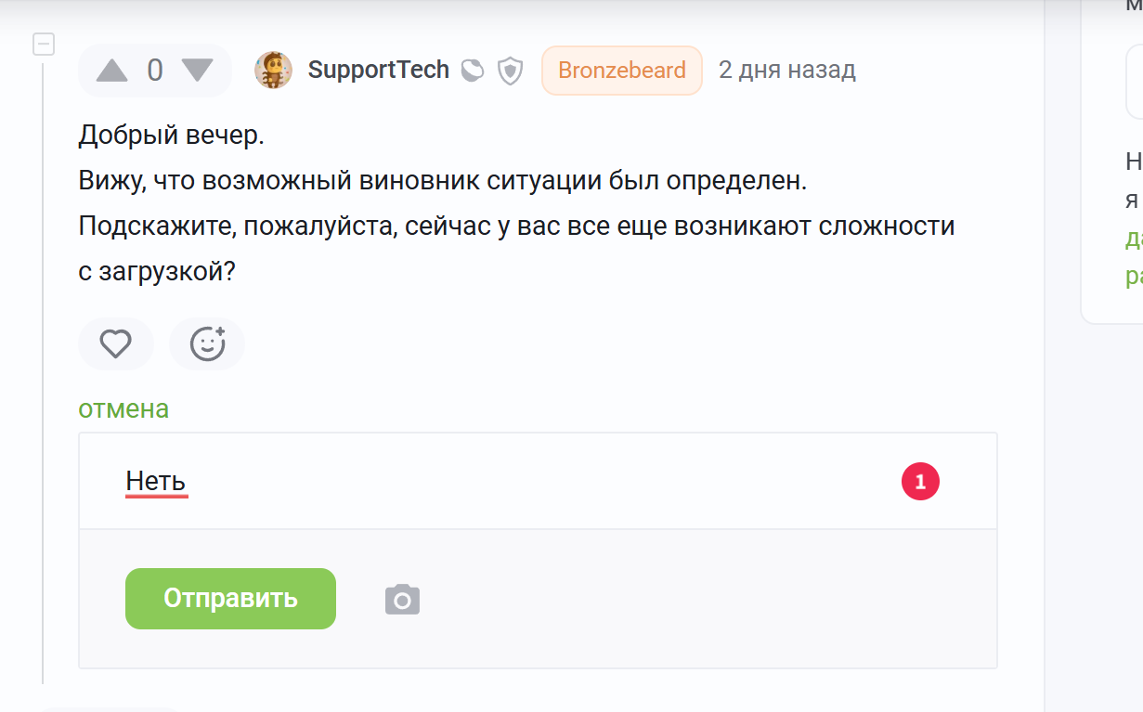Click the red error counter badge
This screenshot has height=712, width=1143.
920,482
